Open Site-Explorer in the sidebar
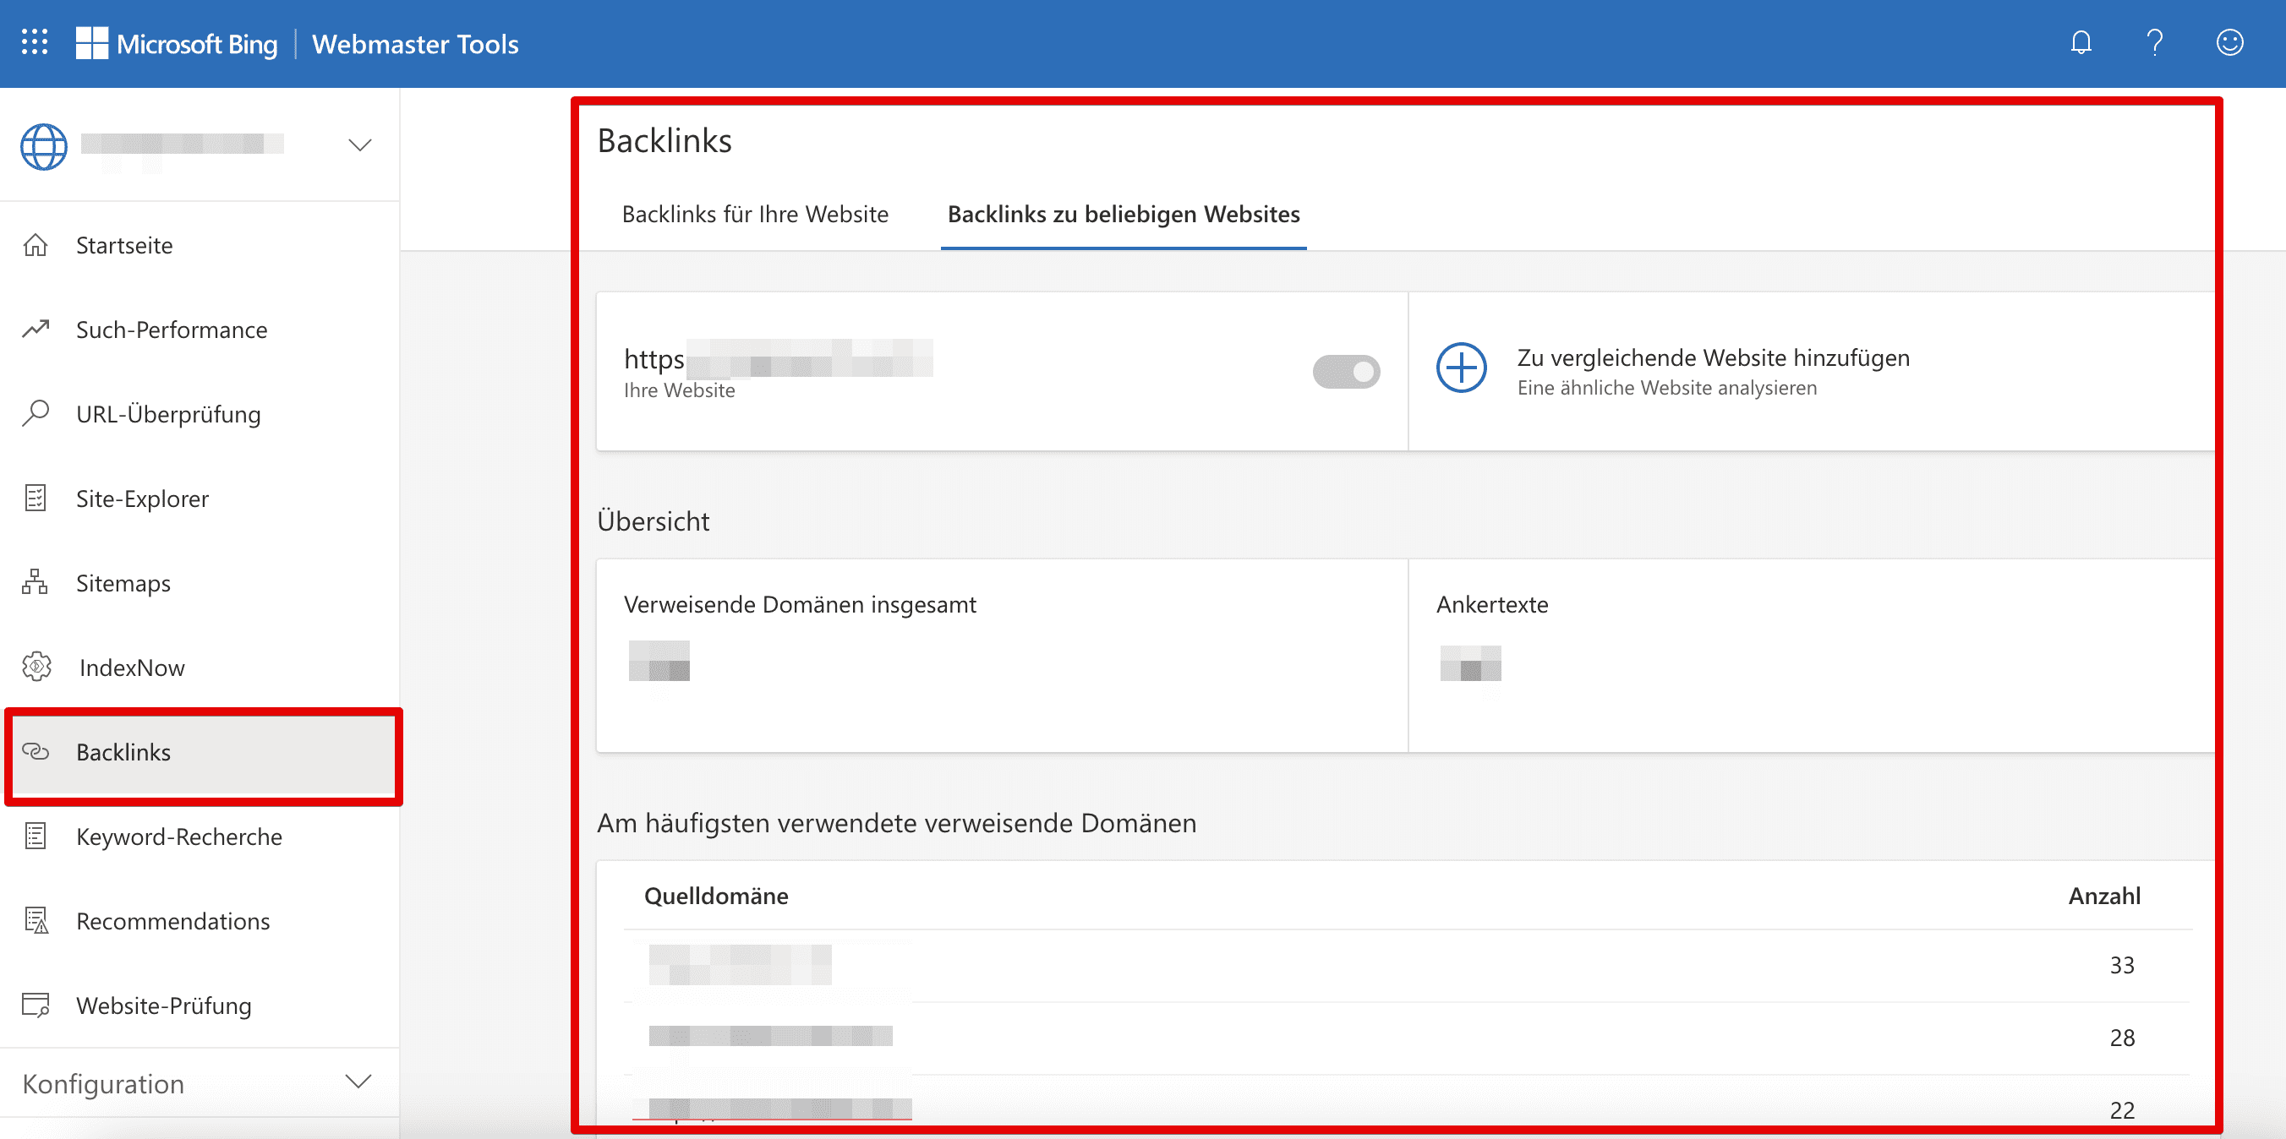The height and width of the screenshot is (1139, 2286). [200, 498]
